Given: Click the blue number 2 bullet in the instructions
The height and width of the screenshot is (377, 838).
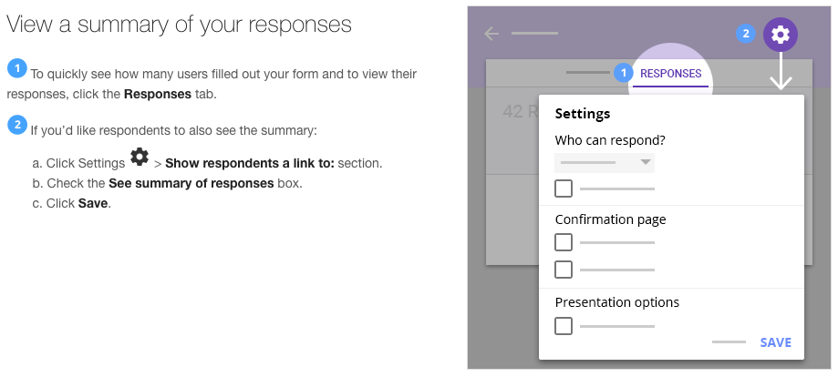Looking at the screenshot, I should 17,125.
